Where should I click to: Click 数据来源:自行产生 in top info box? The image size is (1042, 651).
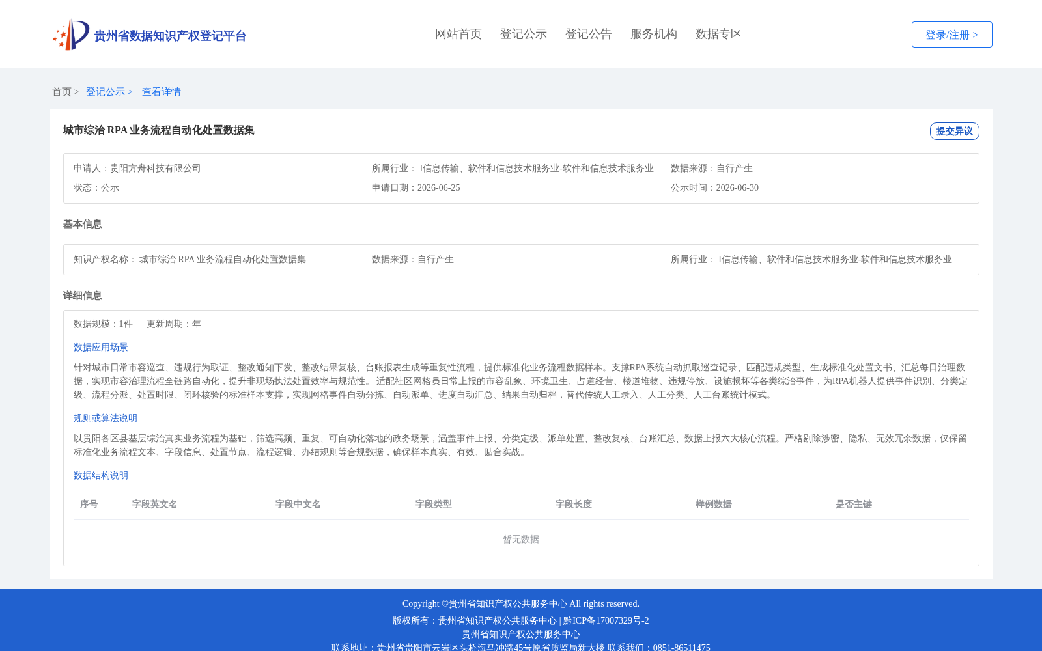[x=712, y=168]
